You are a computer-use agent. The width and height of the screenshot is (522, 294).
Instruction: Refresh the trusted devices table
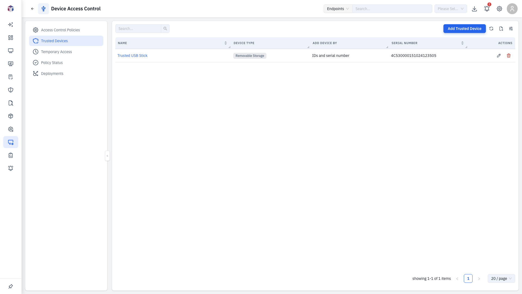click(x=491, y=29)
